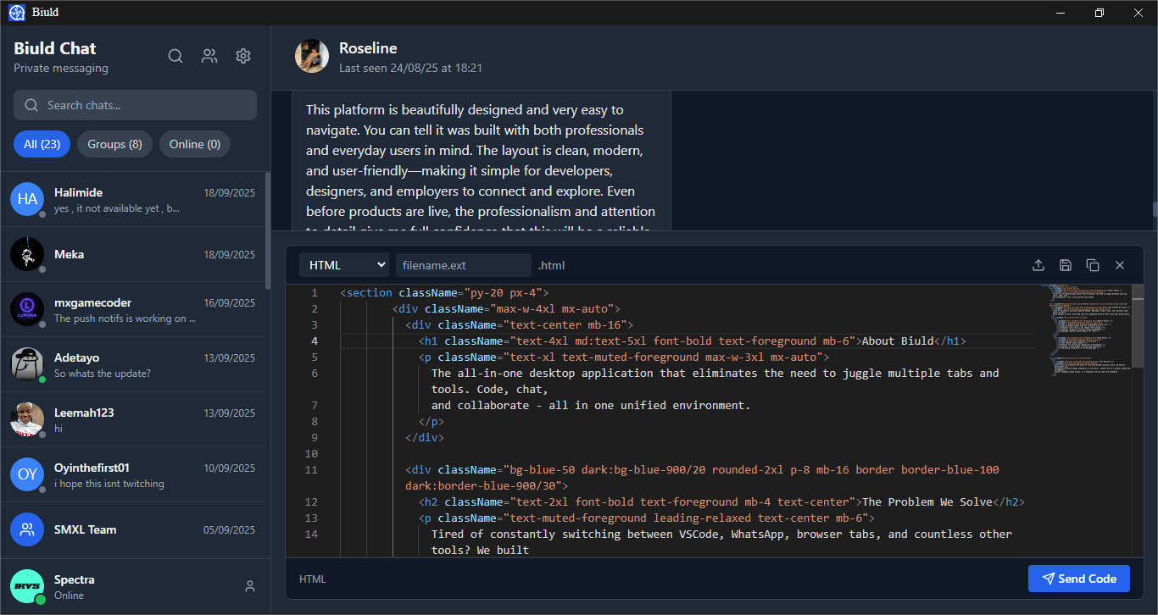Click mxgamecoder's avatar
Viewport: 1158px width, 615px height.
point(27,309)
